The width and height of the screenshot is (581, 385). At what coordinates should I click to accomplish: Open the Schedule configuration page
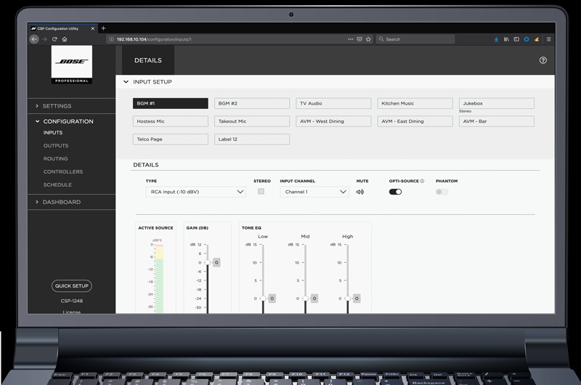(x=57, y=185)
